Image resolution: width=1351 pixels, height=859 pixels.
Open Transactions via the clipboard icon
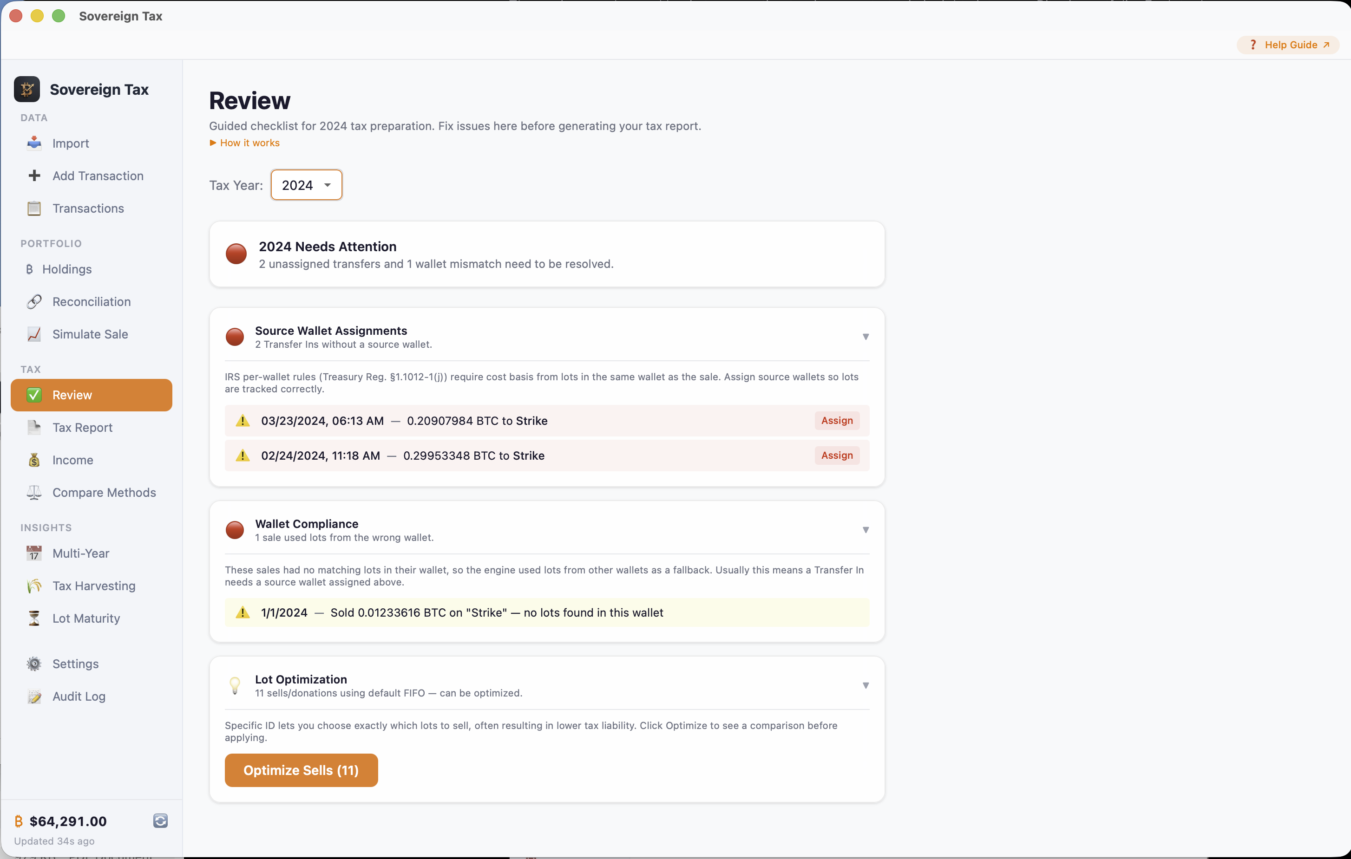tap(33, 208)
